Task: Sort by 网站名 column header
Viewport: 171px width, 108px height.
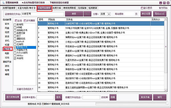Action: click(56, 20)
